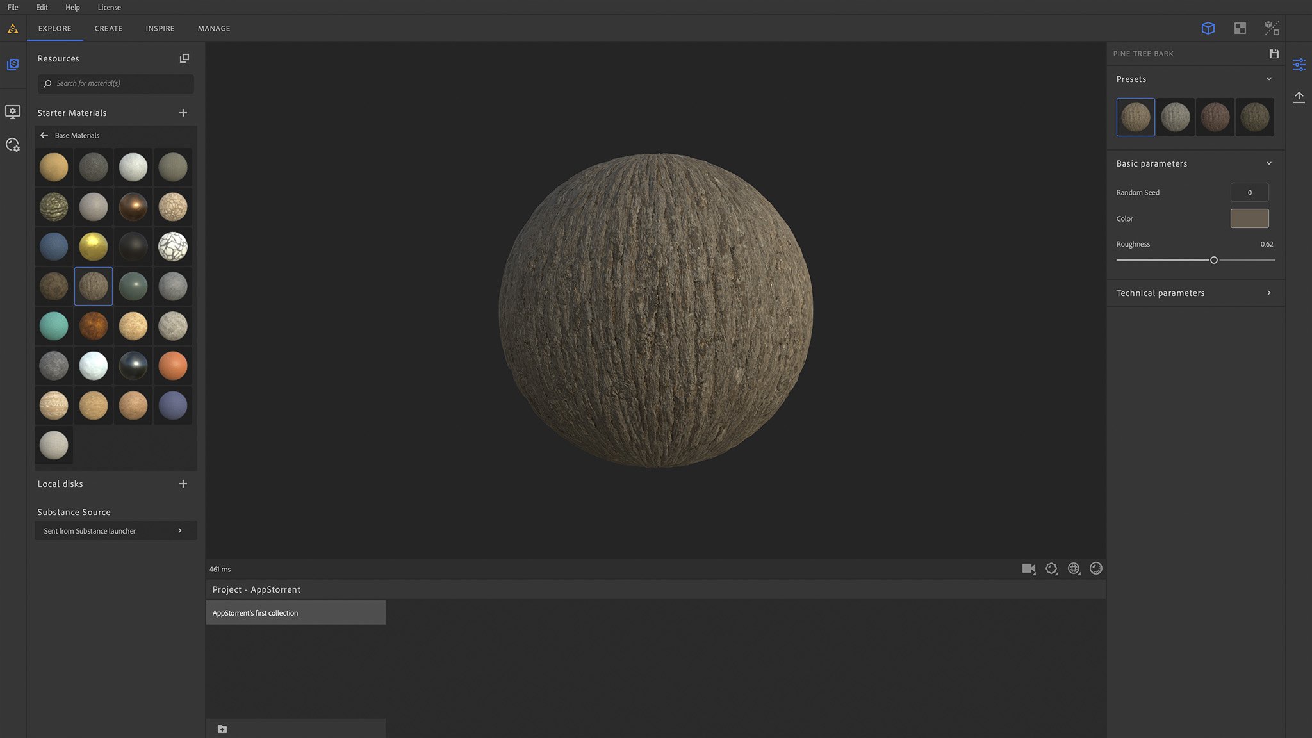Open environment lighting settings icon
The width and height of the screenshot is (1312, 738).
point(1074,569)
